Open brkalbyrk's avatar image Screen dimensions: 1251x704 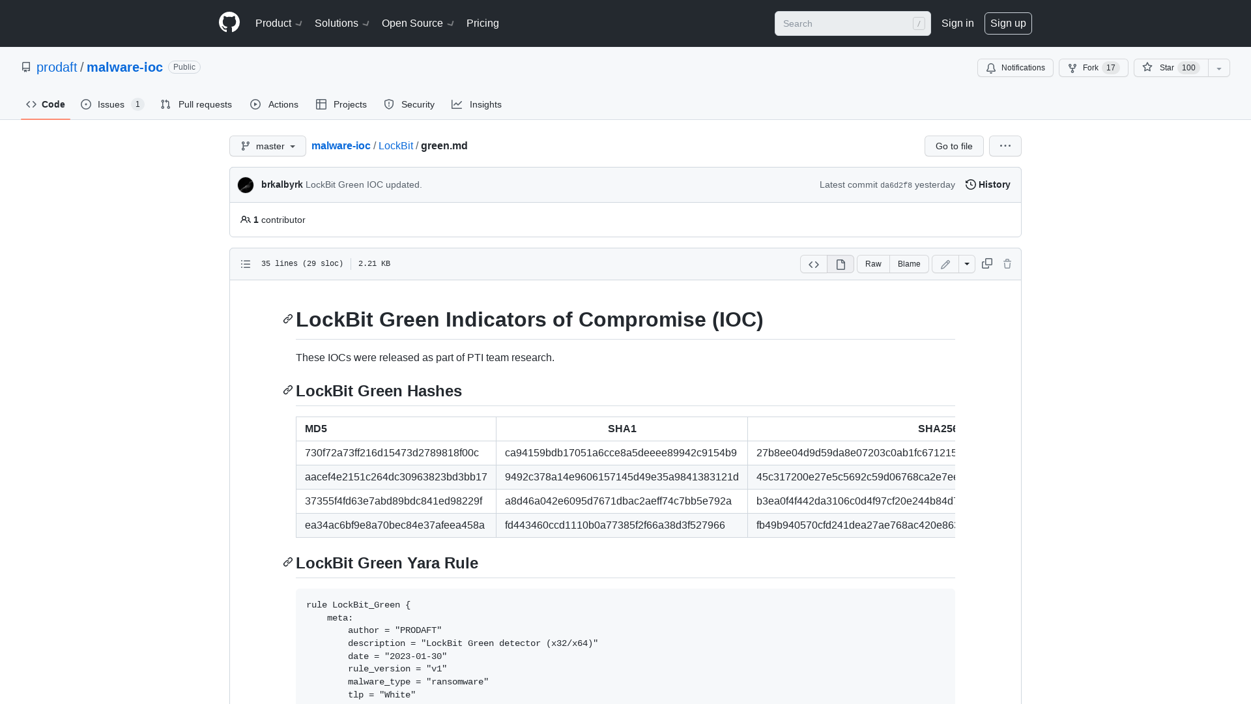tap(246, 185)
